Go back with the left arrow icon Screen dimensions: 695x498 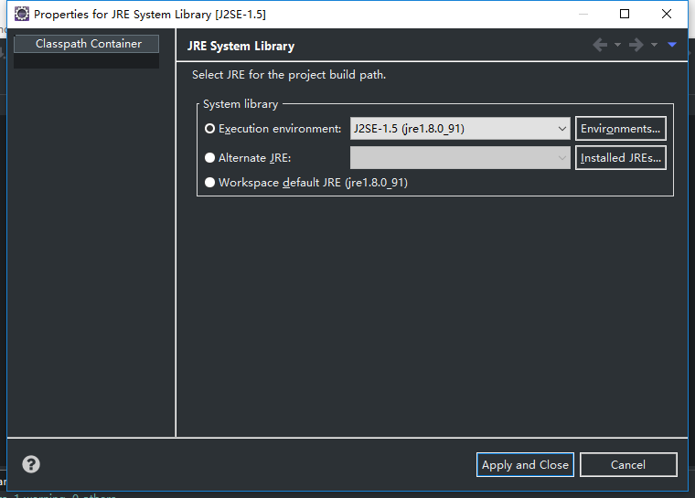point(600,45)
